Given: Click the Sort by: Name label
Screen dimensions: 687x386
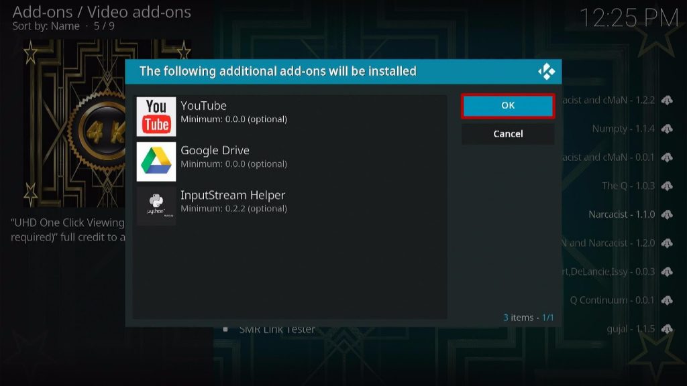Looking at the screenshot, I should (46, 26).
